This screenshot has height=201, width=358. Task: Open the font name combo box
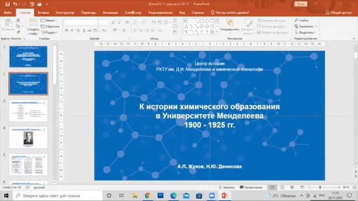point(81,22)
